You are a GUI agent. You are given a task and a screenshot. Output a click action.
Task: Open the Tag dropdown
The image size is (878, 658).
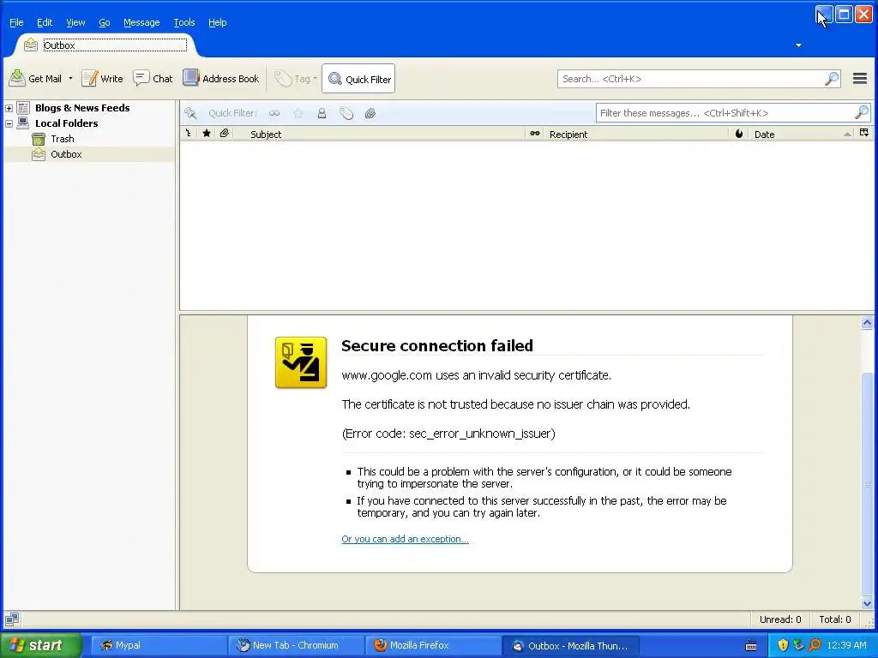click(296, 79)
